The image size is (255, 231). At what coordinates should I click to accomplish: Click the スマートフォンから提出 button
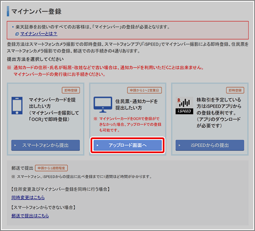pyautogui.click(x=45, y=145)
